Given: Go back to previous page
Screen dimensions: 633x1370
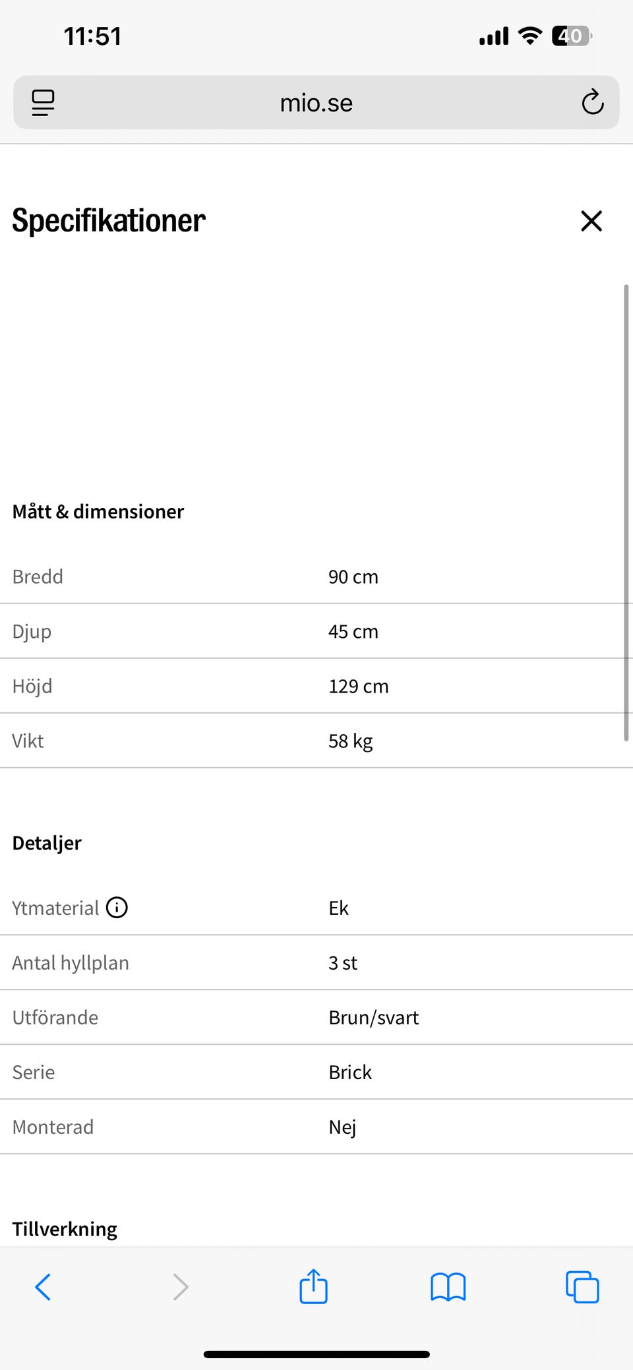Looking at the screenshot, I should coord(43,1286).
